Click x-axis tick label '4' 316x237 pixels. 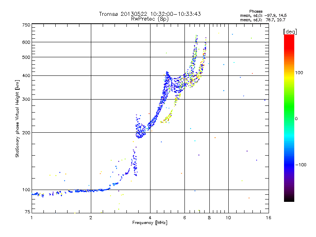pyautogui.click(x=150, y=218)
